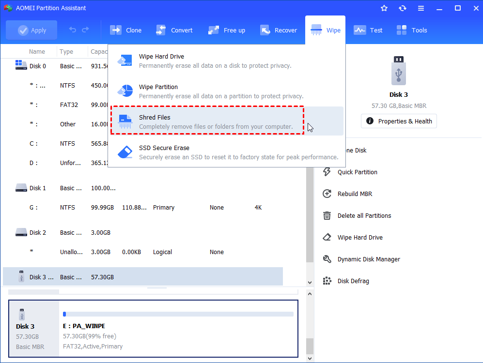Click the Disk 3 label in disk map
483x363 pixels.
25,326
